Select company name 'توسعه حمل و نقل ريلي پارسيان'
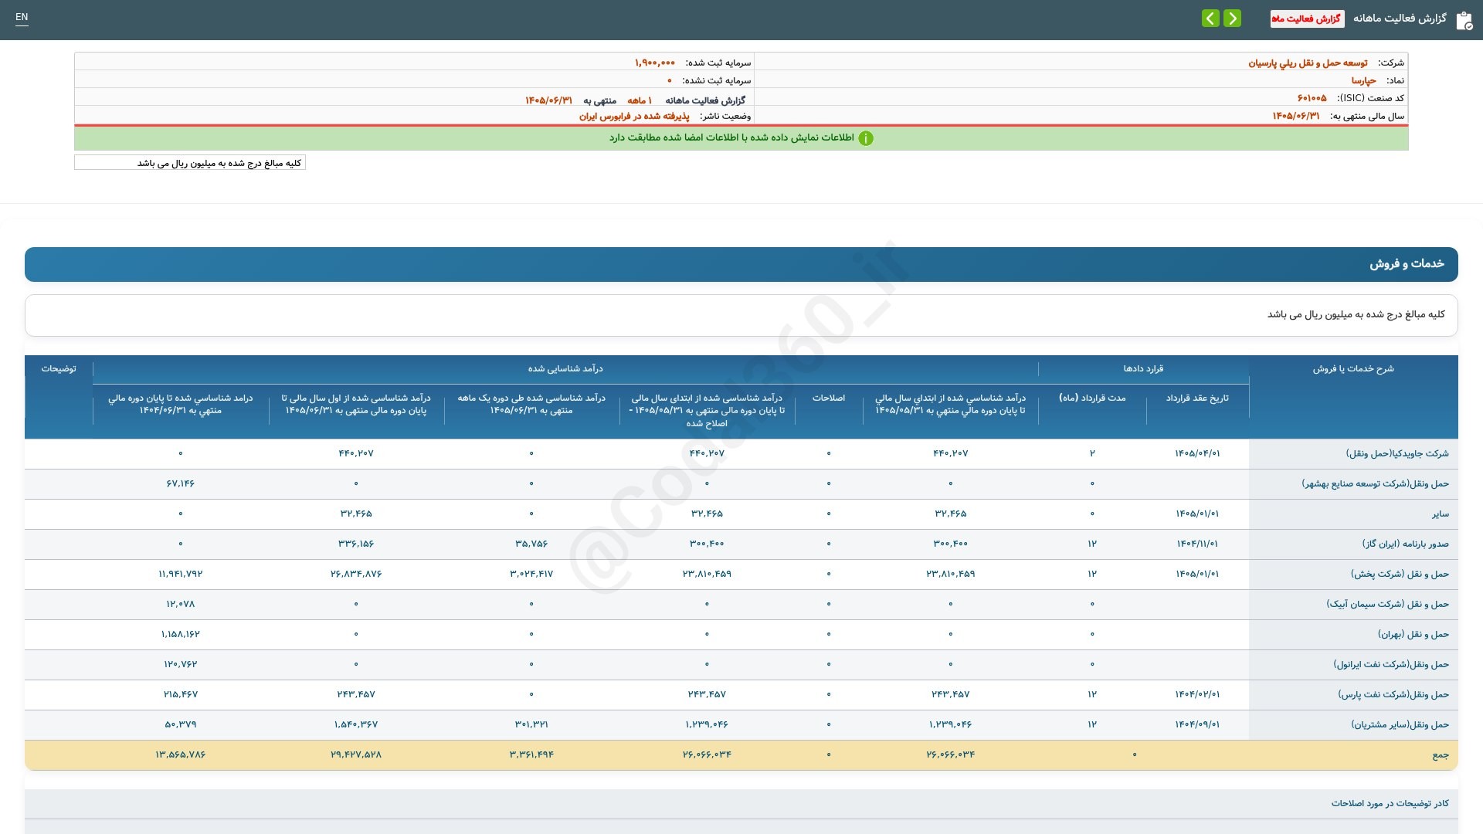The image size is (1483, 834). pyautogui.click(x=1308, y=63)
